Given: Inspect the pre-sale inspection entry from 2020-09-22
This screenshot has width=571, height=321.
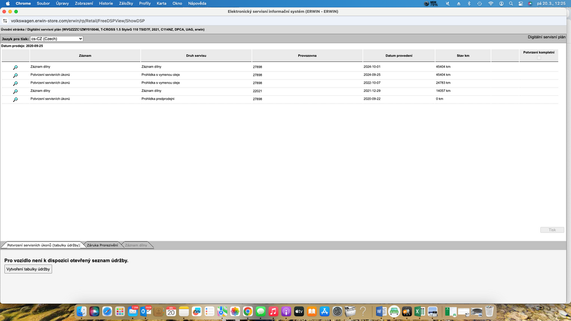Looking at the screenshot, I should (x=16, y=99).
